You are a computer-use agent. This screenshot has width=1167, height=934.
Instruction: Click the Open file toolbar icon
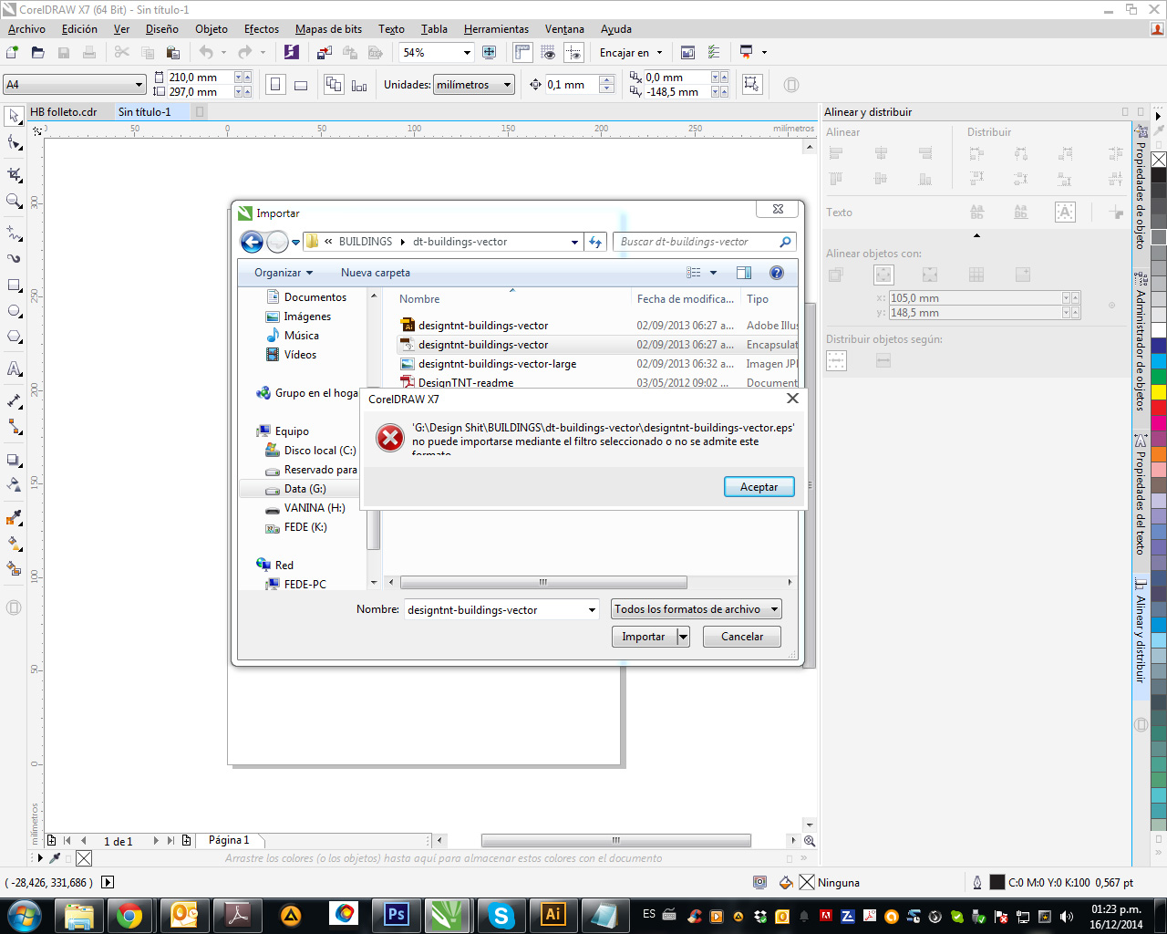click(x=38, y=53)
